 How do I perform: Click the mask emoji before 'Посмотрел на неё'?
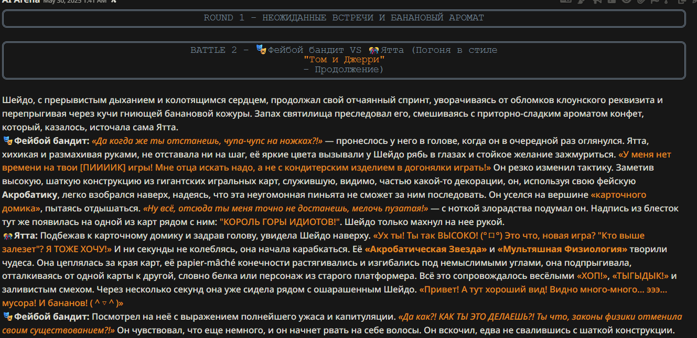coord(7,317)
